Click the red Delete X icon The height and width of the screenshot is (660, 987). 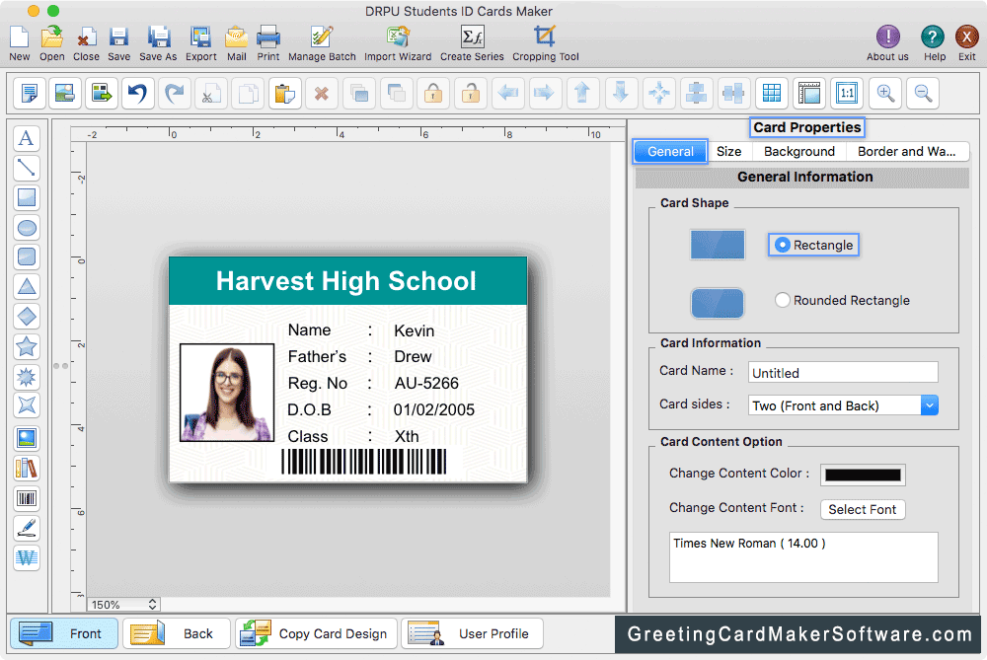(x=322, y=94)
